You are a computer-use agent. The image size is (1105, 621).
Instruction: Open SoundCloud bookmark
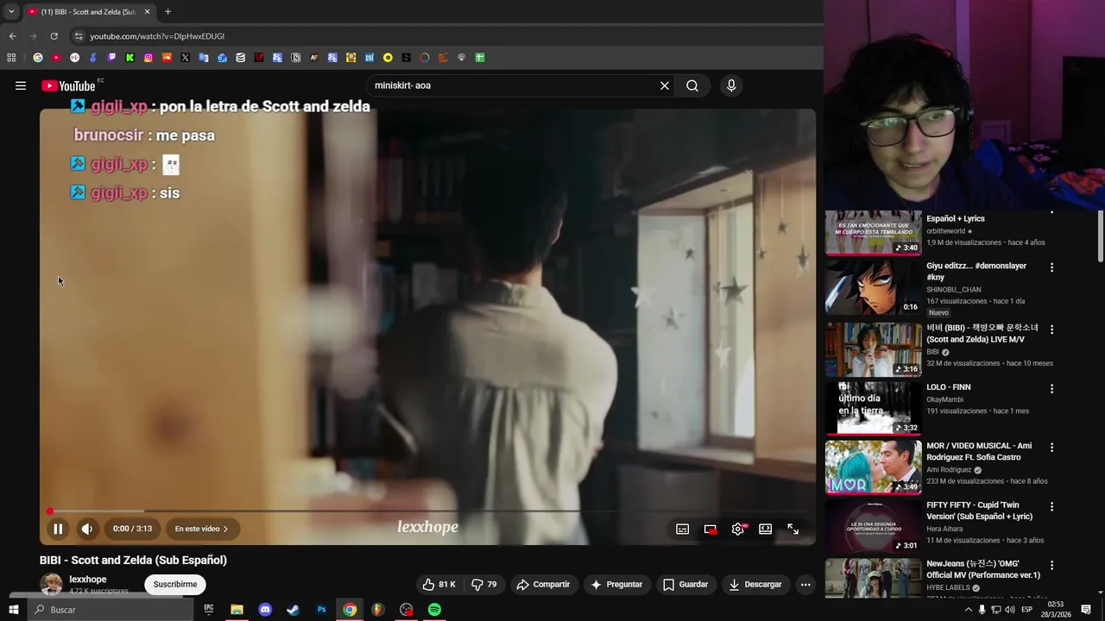coord(167,58)
